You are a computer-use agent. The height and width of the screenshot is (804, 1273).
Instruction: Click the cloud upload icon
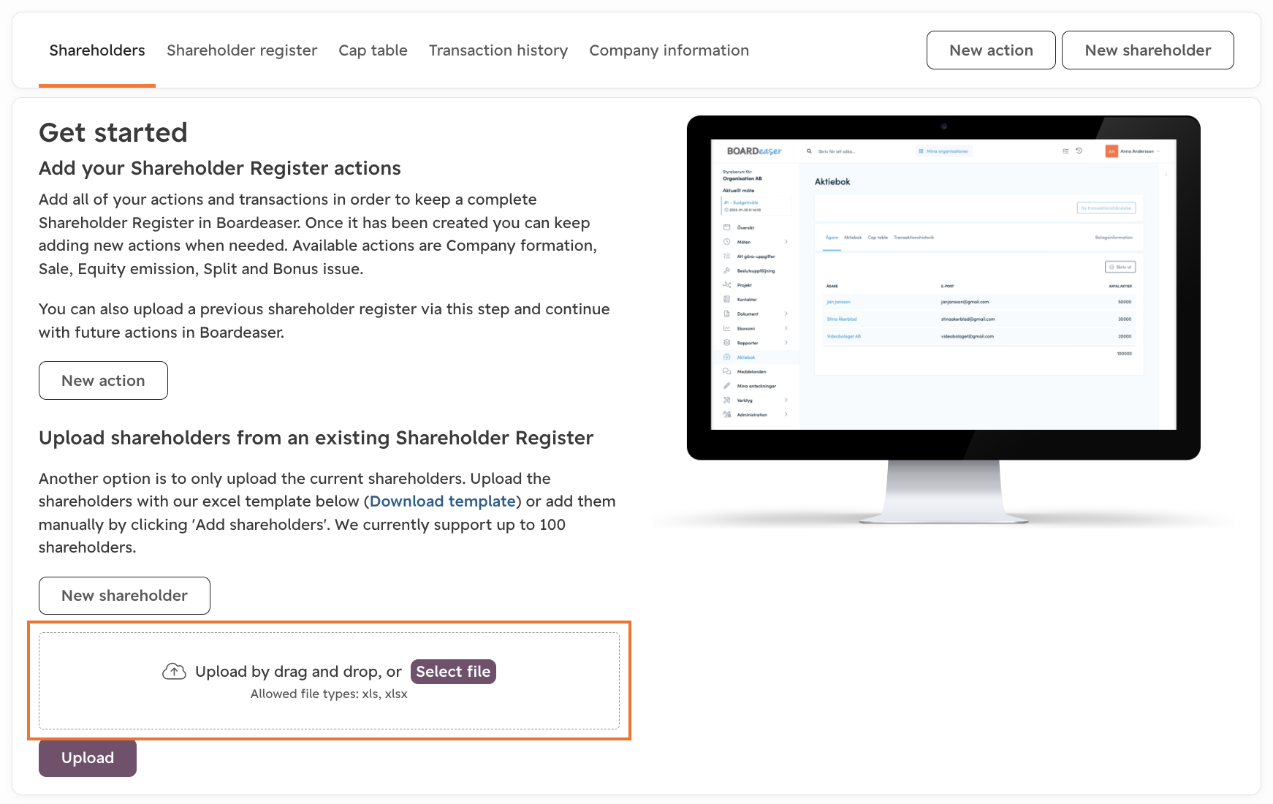(174, 672)
